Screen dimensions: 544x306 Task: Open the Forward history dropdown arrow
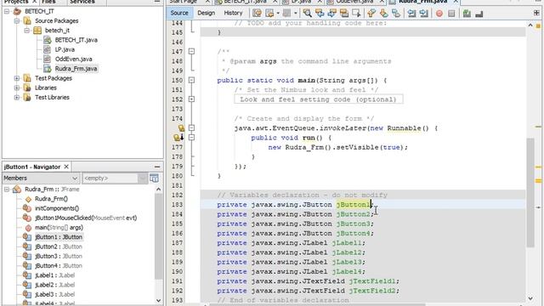click(296, 14)
